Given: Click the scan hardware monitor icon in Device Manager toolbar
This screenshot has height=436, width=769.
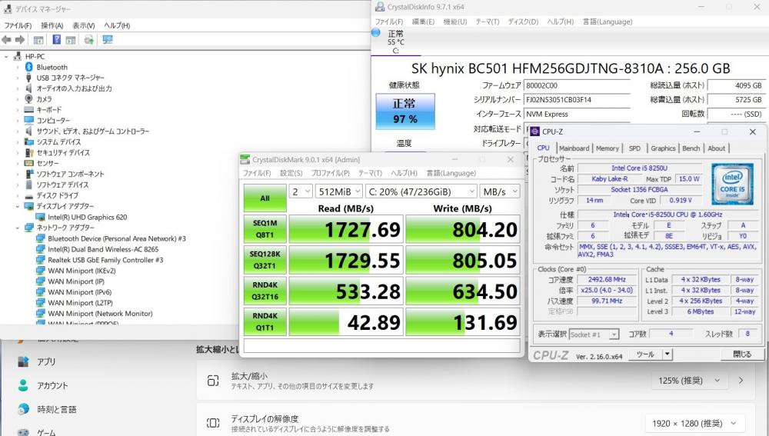Looking at the screenshot, I should (108, 40).
